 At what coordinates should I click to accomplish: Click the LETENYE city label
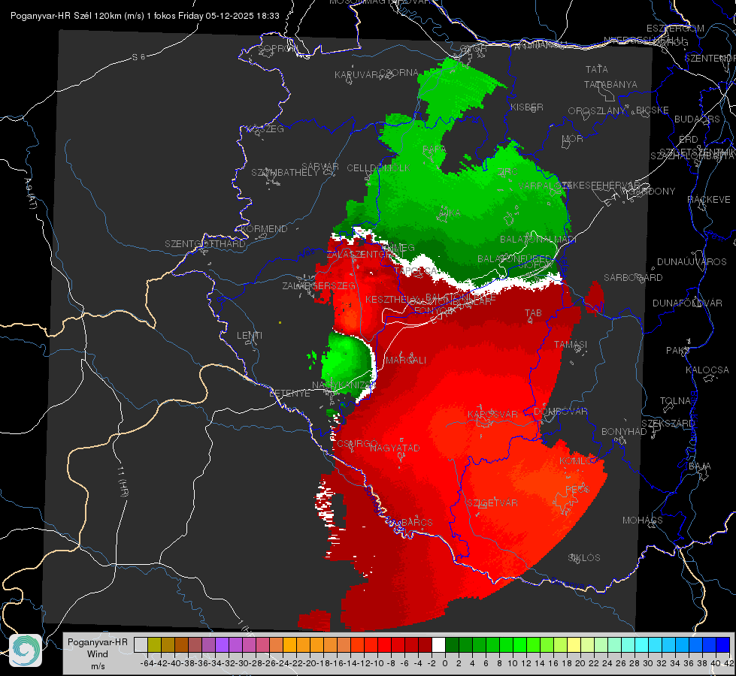tap(289, 393)
